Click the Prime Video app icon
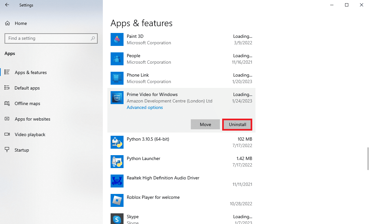369x224 pixels. tap(117, 98)
